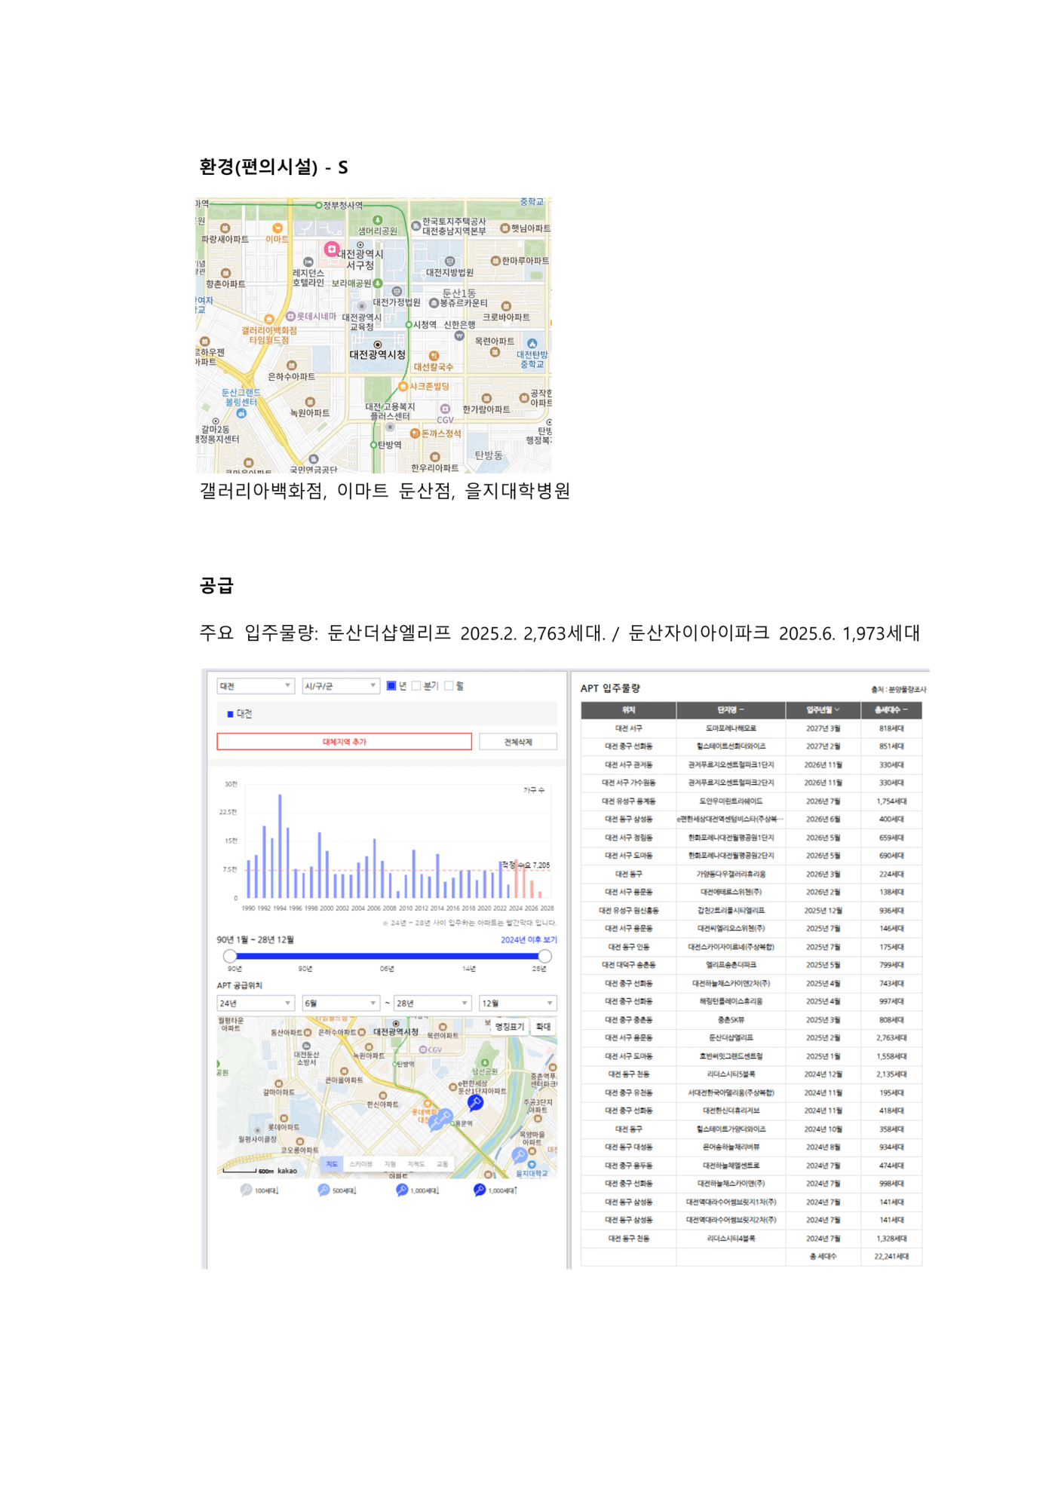
Task: Click the 신한은행 bank icon
Action: tap(459, 335)
